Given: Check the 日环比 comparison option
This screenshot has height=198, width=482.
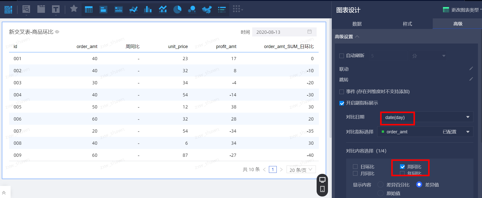Looking at the screenshot, I should 355,167.
